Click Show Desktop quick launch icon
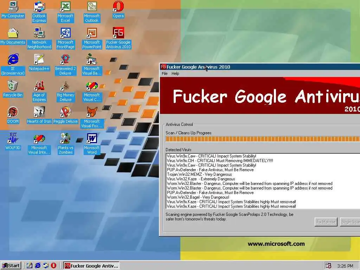 [30, 266]
